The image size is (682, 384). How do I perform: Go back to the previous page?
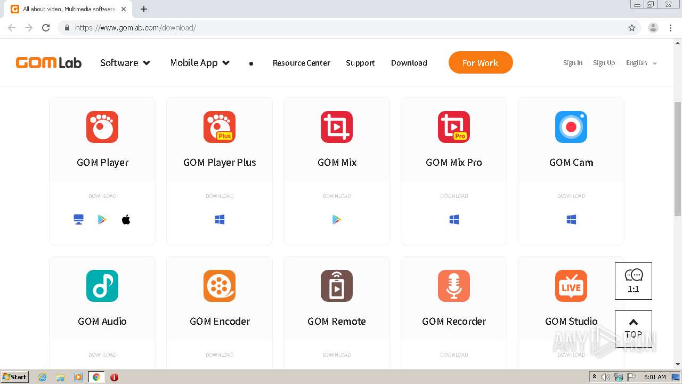click(12, 28)
